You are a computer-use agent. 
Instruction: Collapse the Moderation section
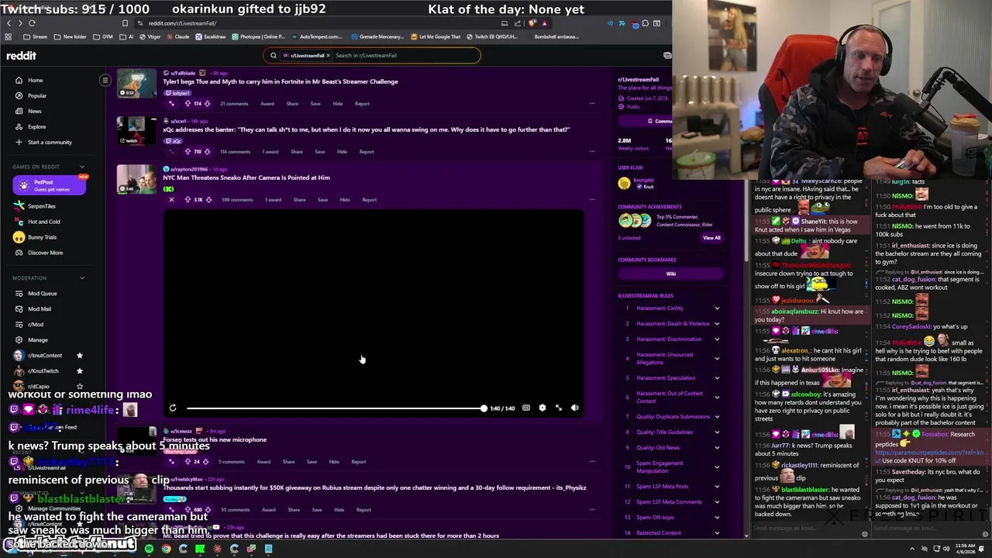82,277
